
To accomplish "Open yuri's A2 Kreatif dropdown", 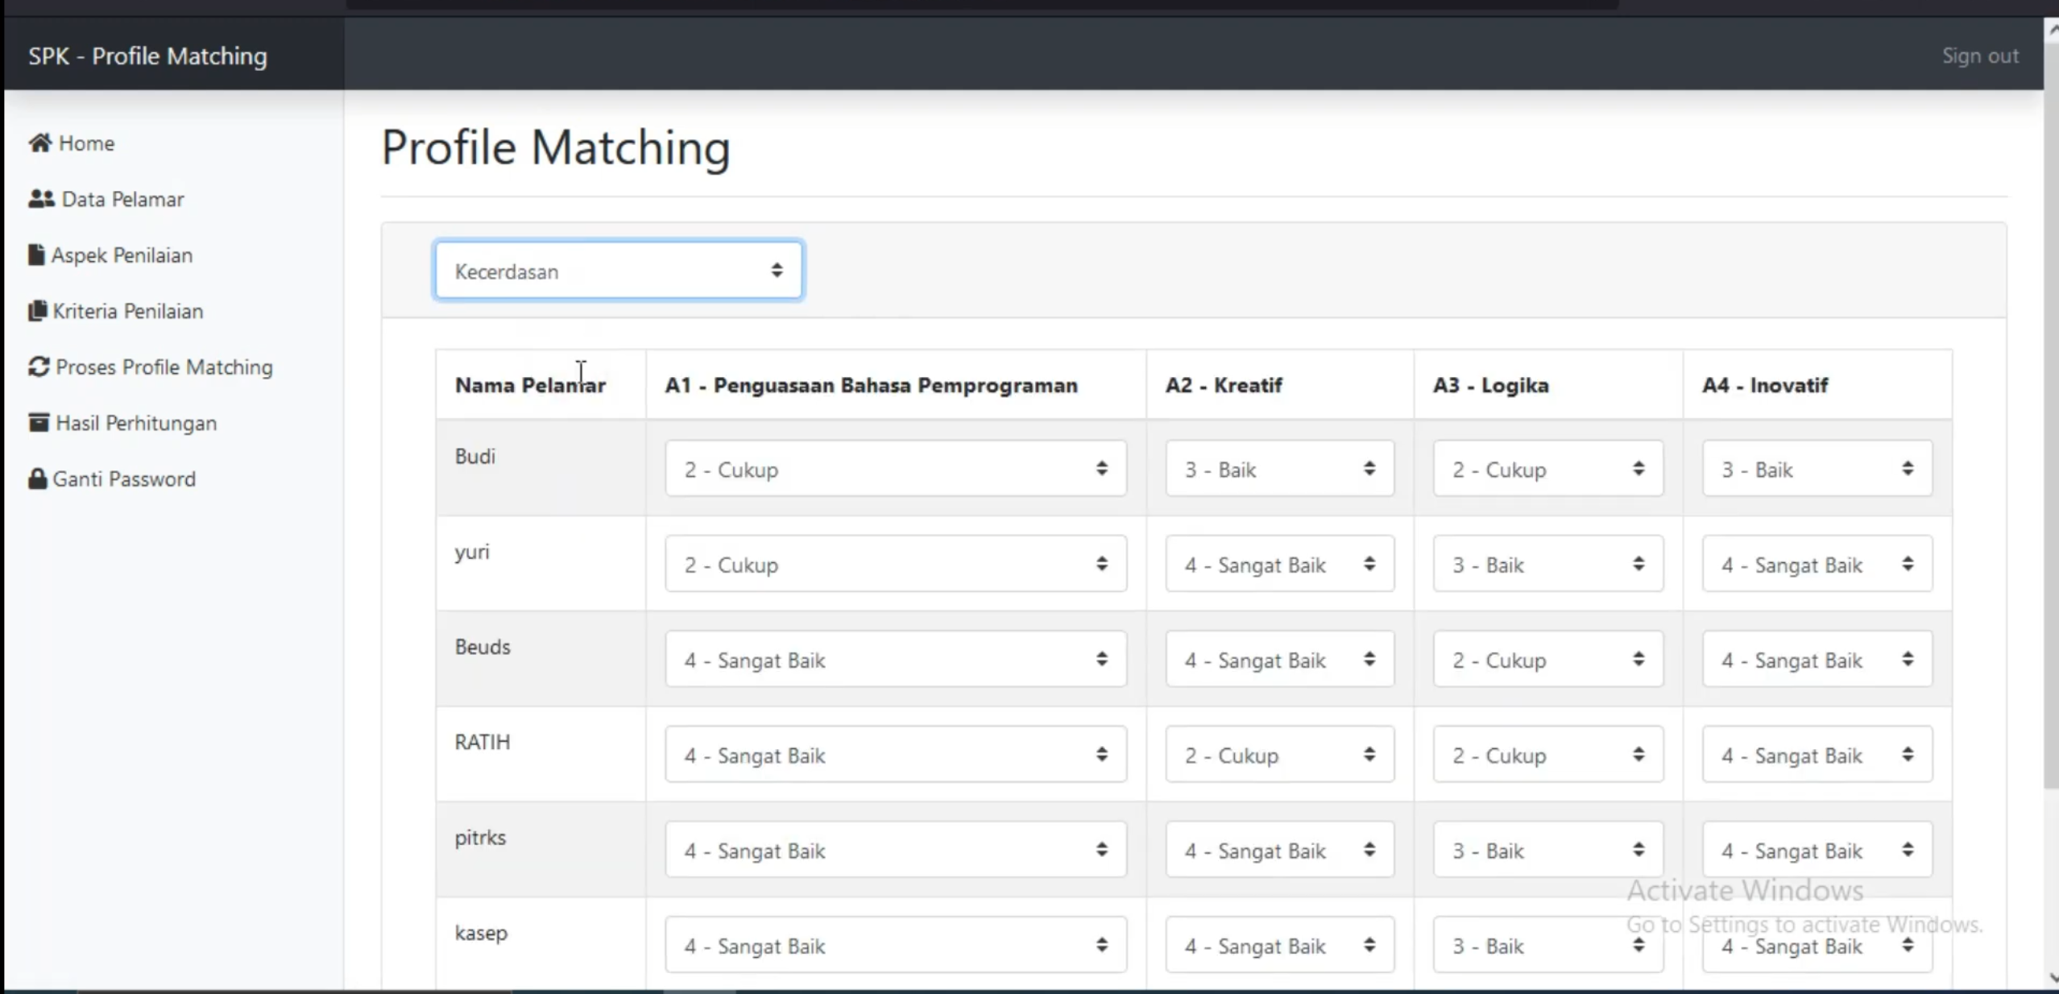I will pyautogui.click(x=1279, y=564).
